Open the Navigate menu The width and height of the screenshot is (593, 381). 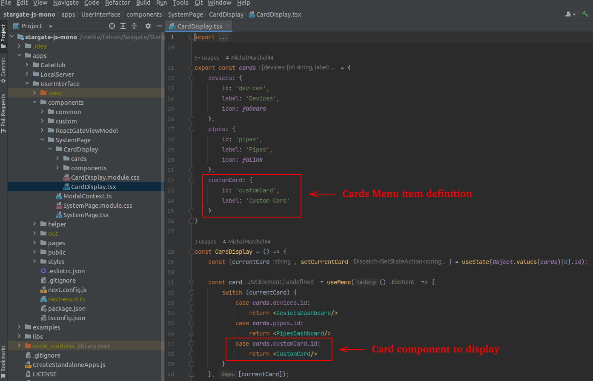tap(66, 3)
